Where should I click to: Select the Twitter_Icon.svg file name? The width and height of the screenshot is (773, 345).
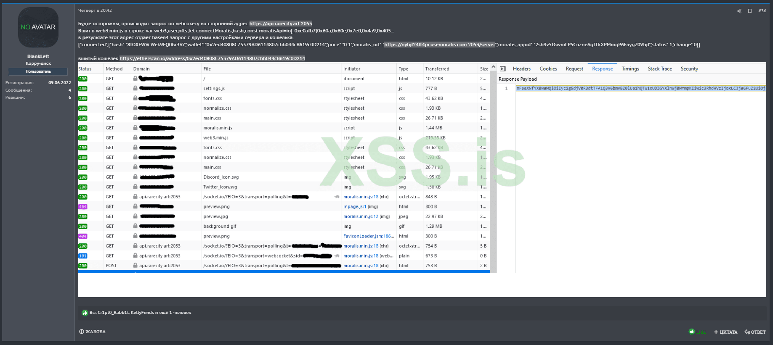point(220,187)
